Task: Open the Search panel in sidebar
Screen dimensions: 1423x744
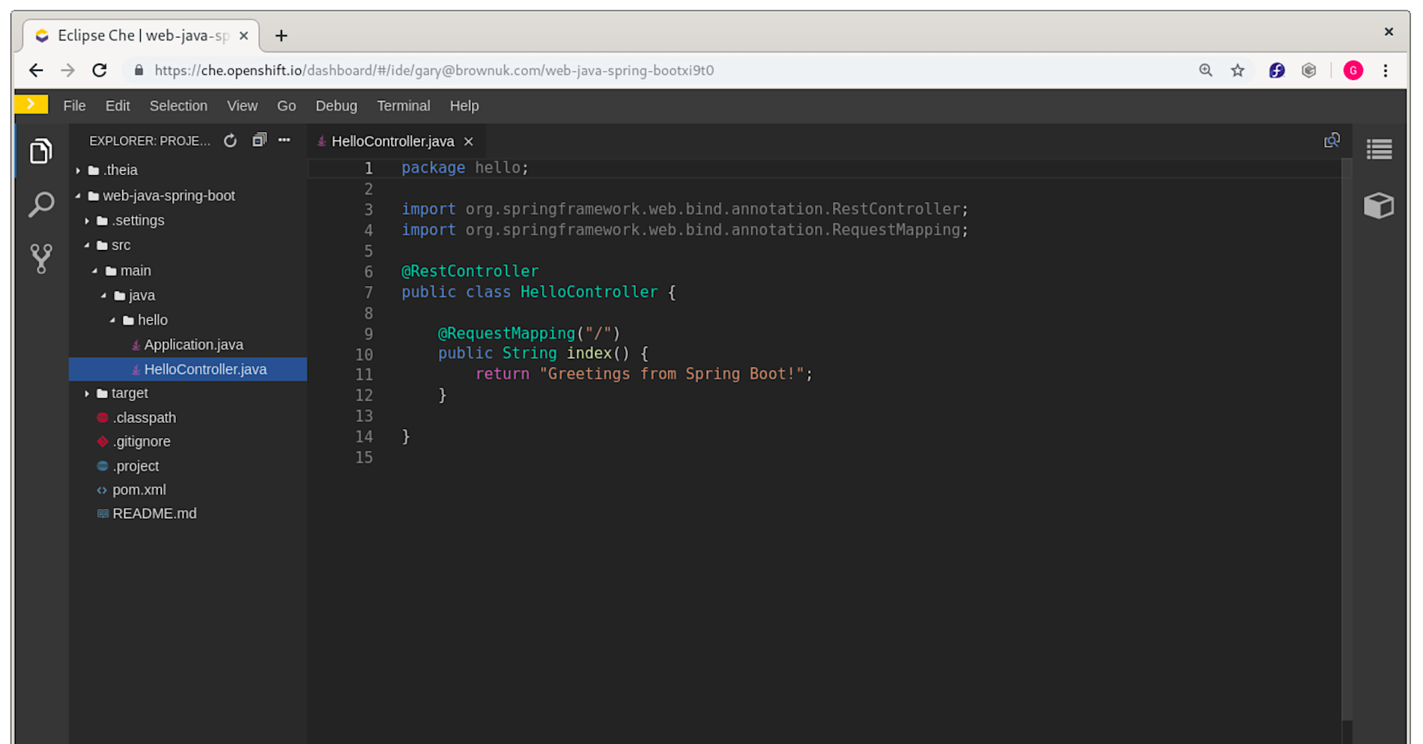Action: 41,204
